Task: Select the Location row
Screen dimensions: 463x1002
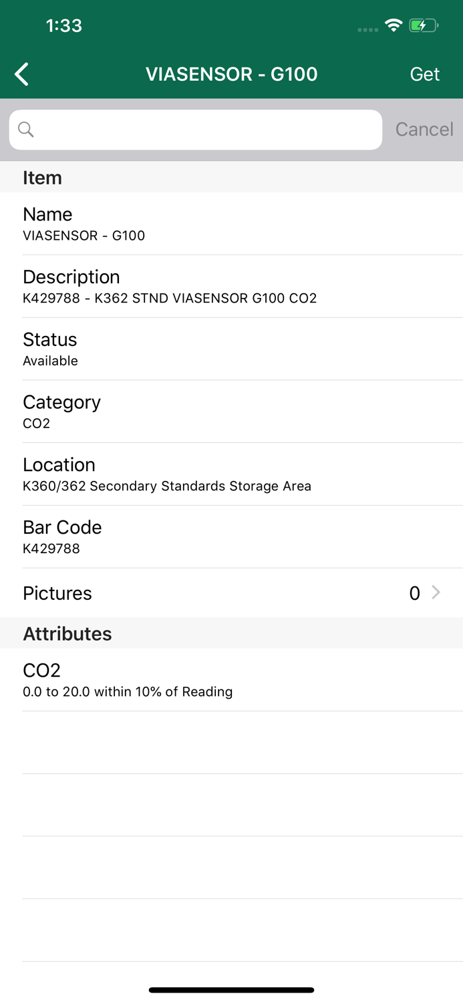Action: [231, 474]
